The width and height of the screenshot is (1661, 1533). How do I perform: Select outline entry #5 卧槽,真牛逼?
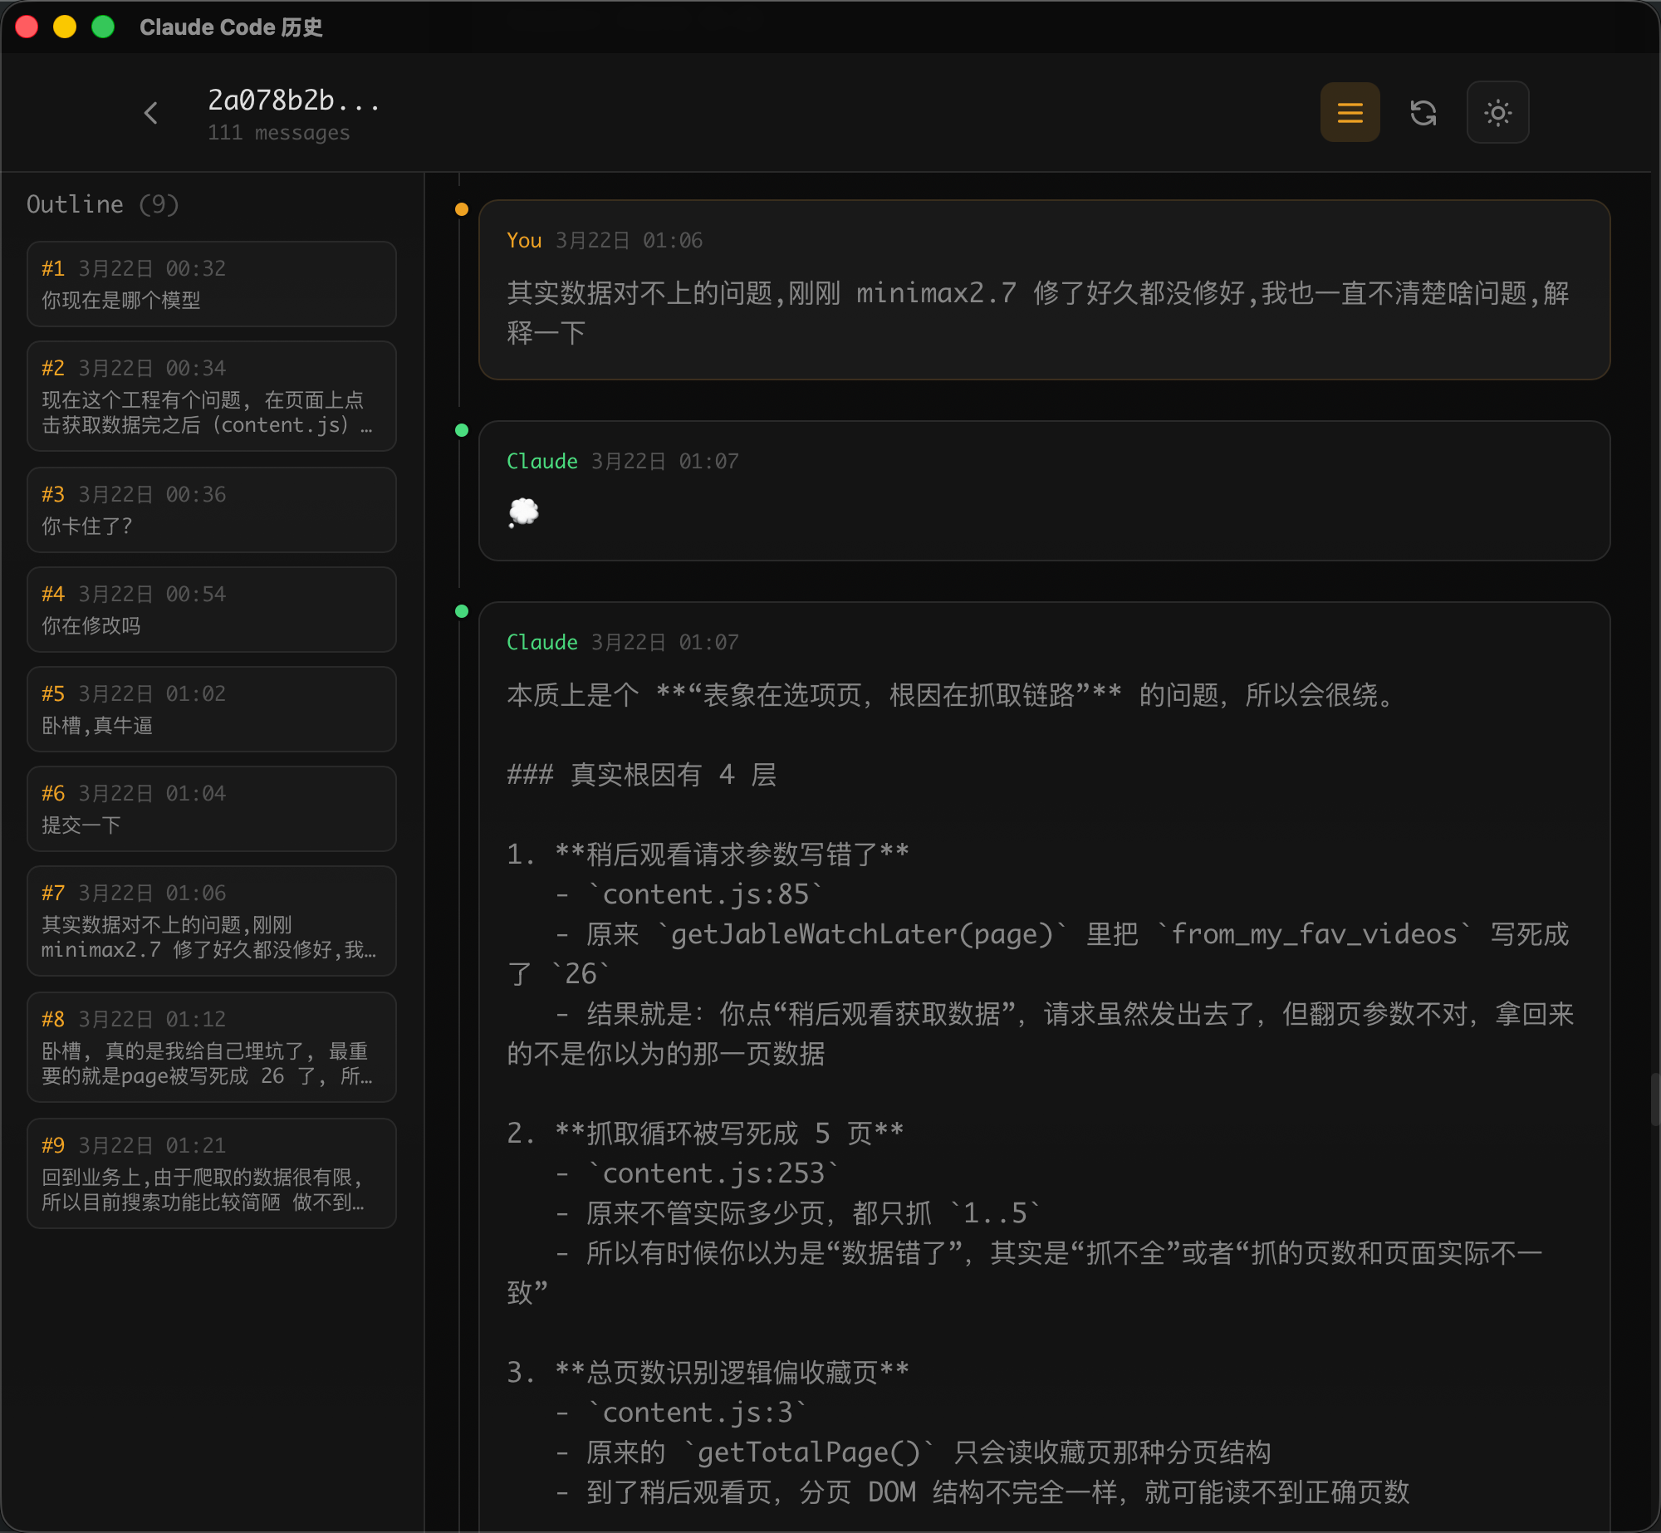211,709
